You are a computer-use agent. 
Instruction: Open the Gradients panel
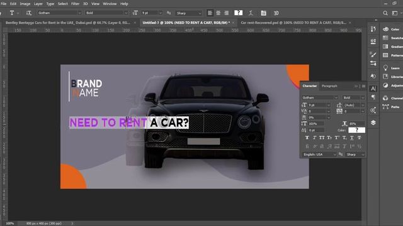click(392, 46)
